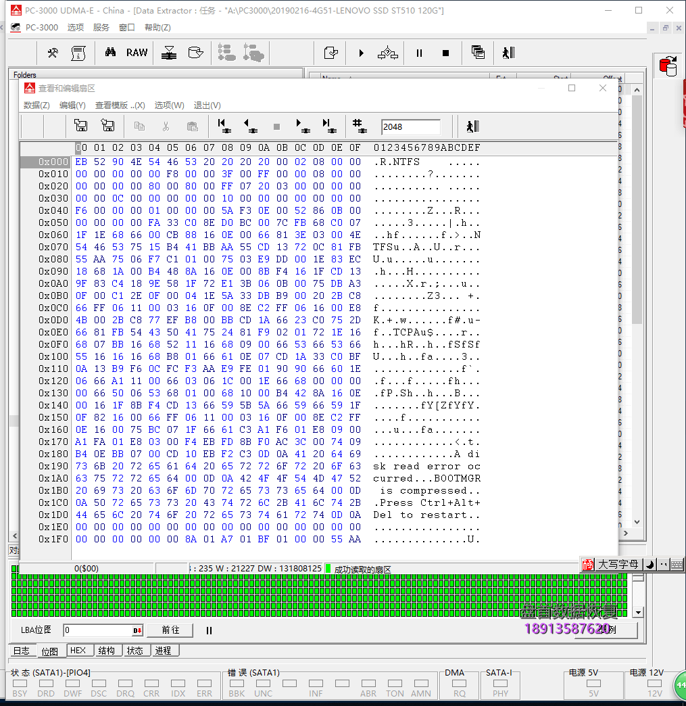This screenshot has width=686, height=706.
Task: Open the 服务 menu
Action: tap(101, 28)
